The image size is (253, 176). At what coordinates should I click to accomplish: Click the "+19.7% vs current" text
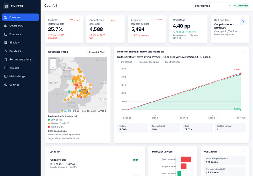(x=140, y=35)
